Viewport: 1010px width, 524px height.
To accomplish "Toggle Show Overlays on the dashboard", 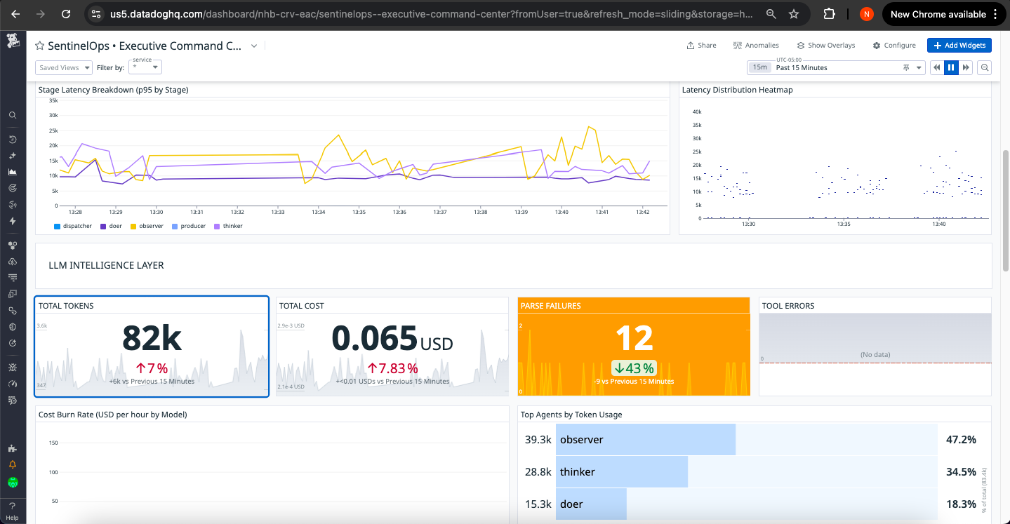I will [826, 45].
